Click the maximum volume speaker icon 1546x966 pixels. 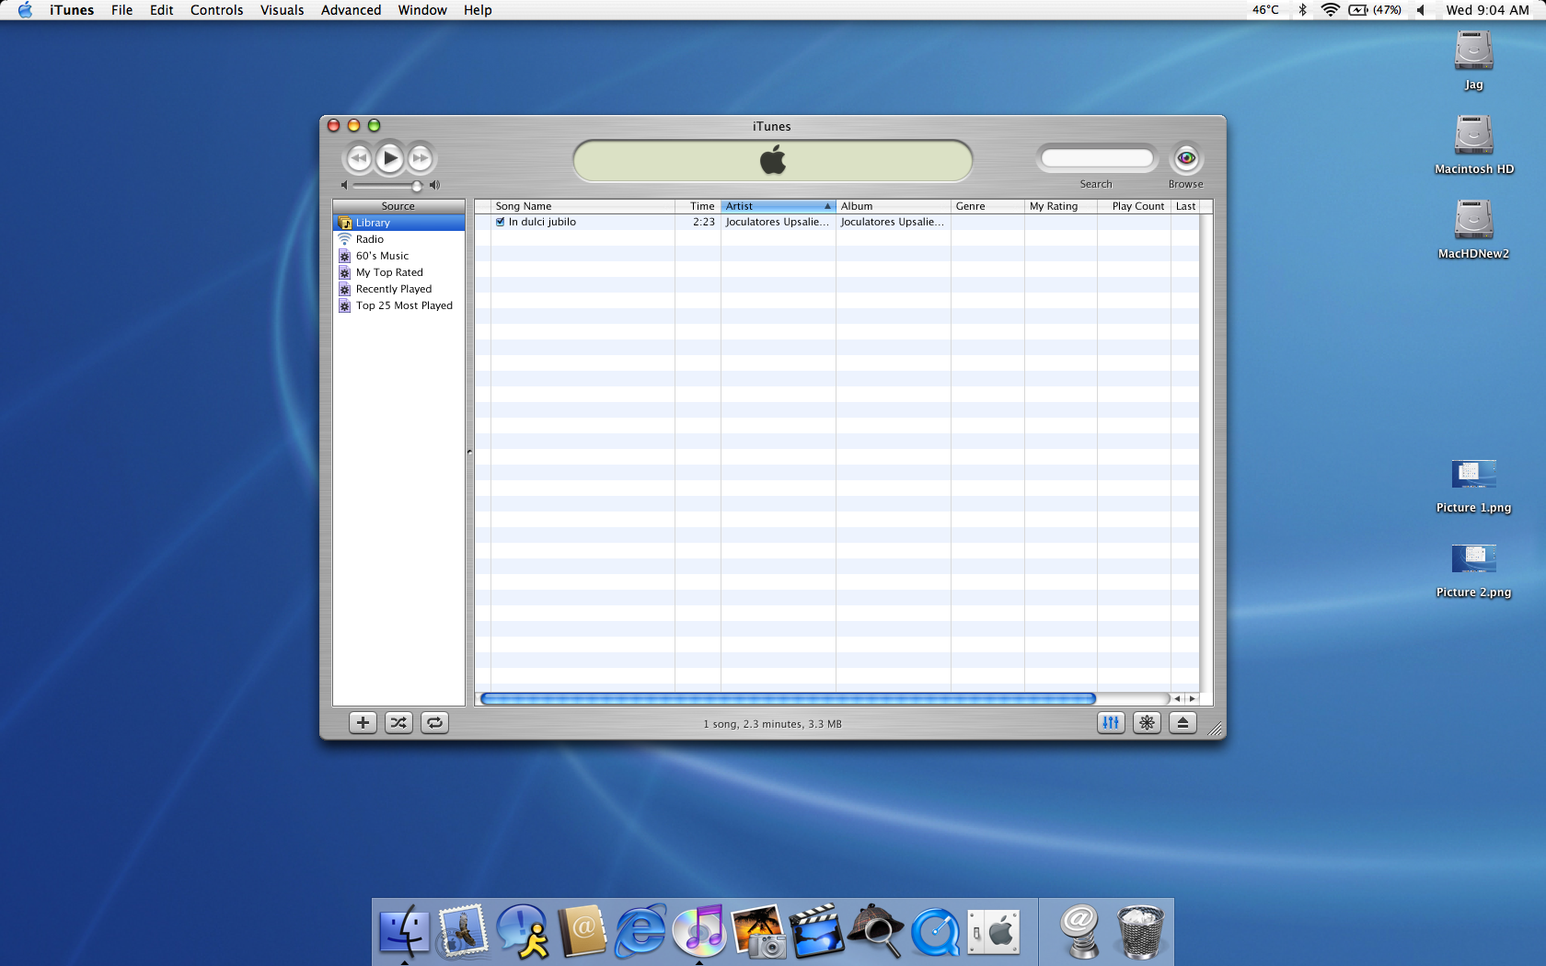point(435,185)
